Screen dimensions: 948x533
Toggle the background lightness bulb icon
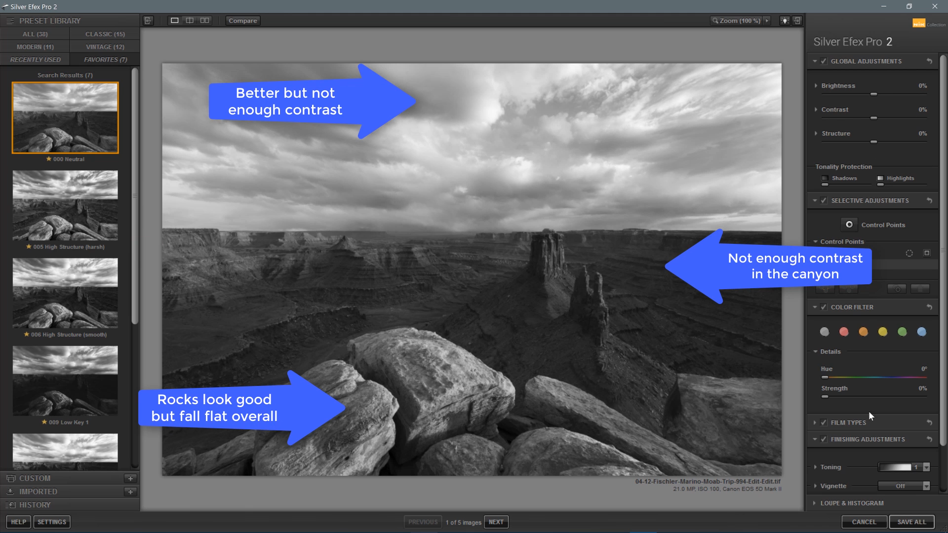(x=785, y=20)
